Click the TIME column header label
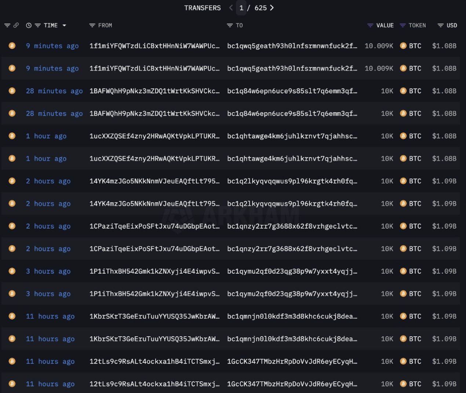 click(51, 25)
